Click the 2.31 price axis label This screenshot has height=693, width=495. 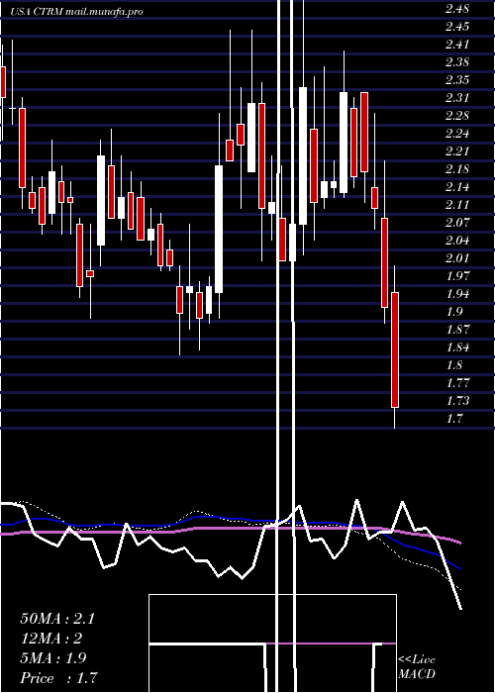[457, 98]
